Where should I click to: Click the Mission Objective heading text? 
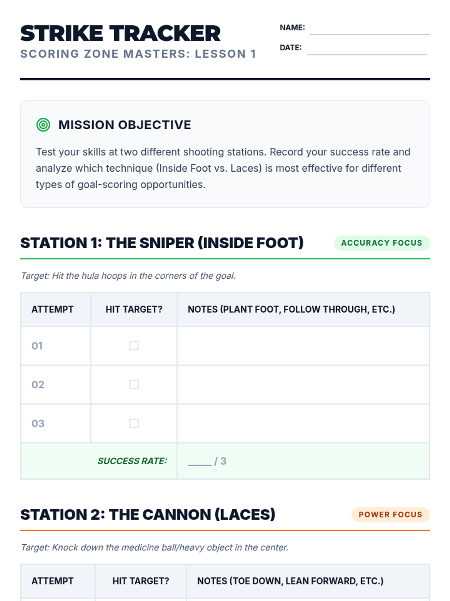[x=124, y=125]
